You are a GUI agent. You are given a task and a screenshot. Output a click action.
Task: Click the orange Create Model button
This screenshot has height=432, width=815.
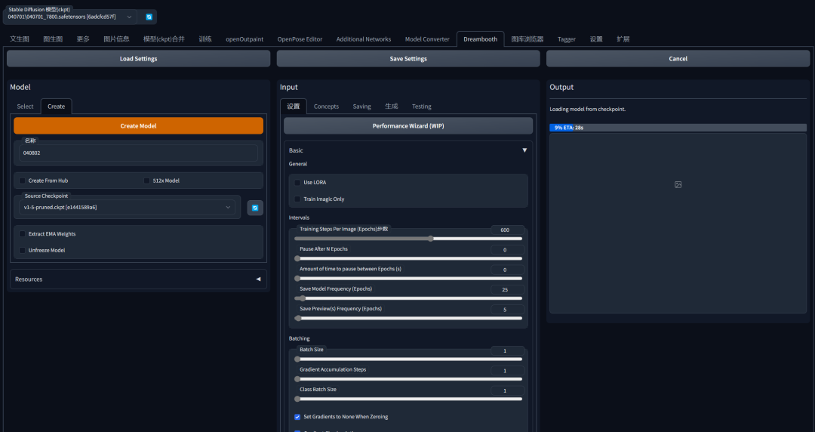(x=138, y=126)
